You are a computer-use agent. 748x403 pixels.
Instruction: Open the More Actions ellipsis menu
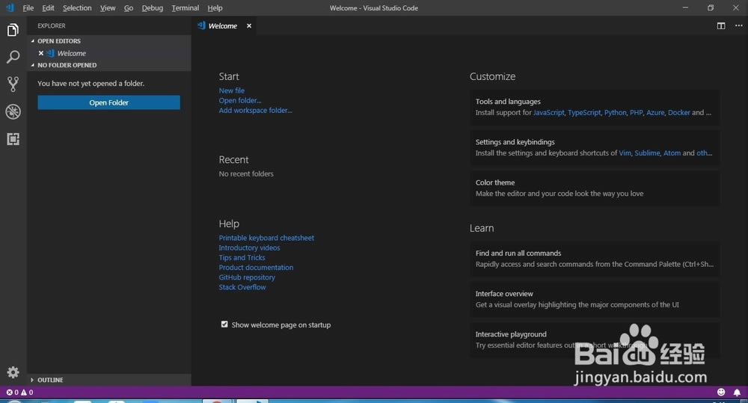point(738,25)
